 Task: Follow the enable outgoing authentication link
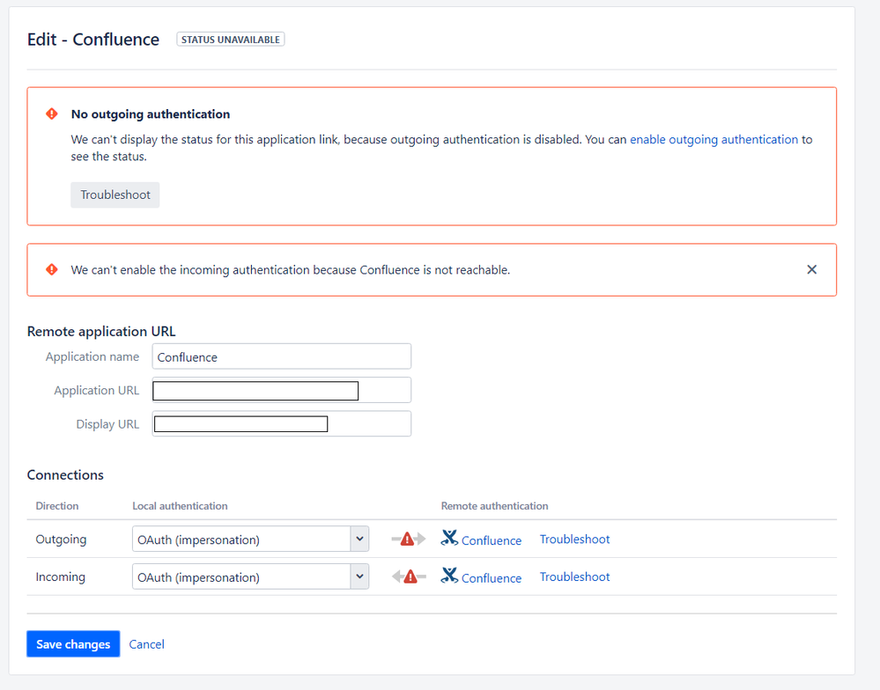pos(714,140)
